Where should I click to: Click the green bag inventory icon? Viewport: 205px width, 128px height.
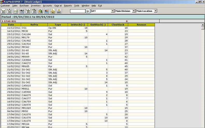point(40,11)
